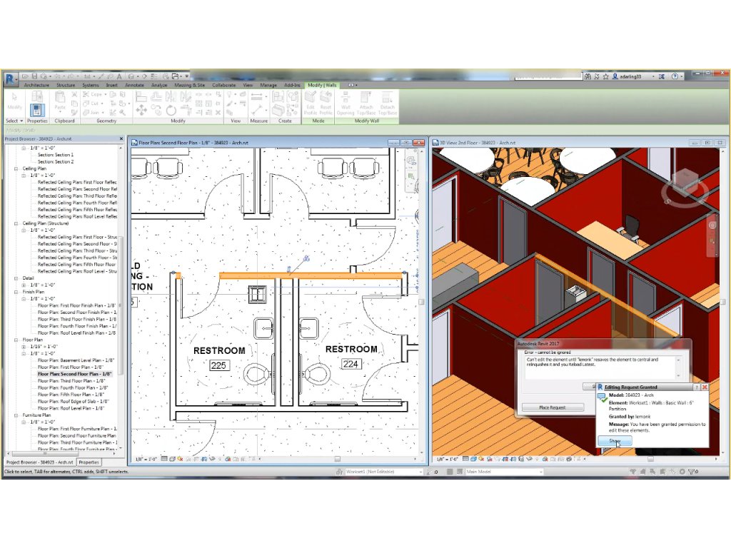Open the Select panel dropdown
The width and height of the screenshot is (731, 548).
coord(14,121)
